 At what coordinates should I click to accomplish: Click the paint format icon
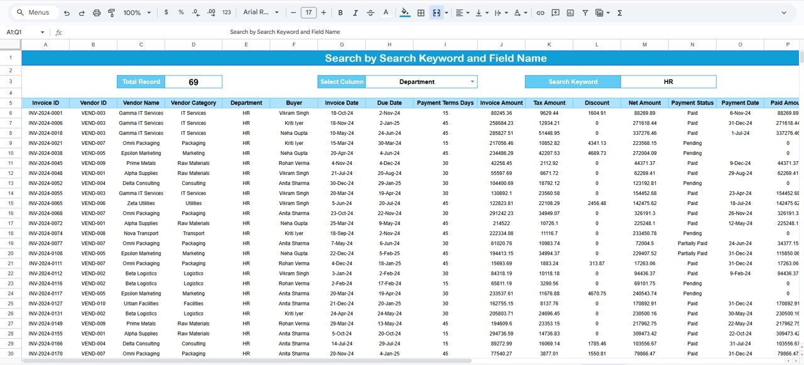(112, 13)
